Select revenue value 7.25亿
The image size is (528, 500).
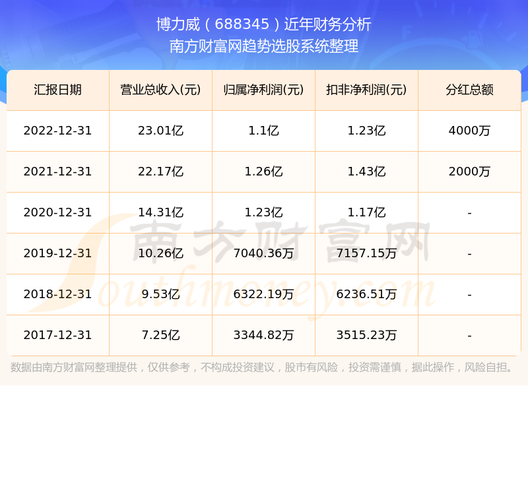[160, 335]
